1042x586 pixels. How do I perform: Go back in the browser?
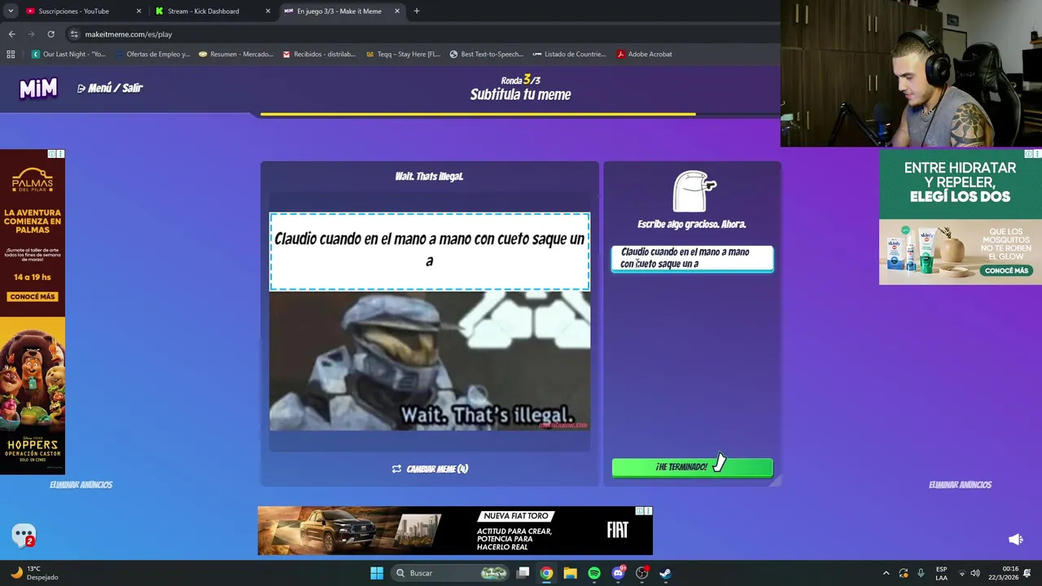tap(11, 34)
